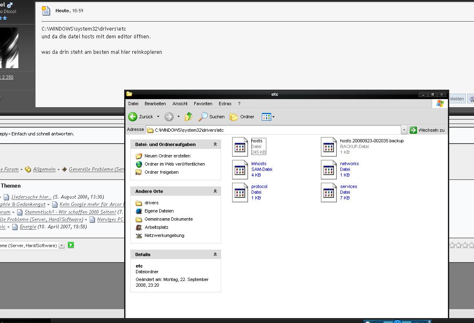Select the services file icon
Viewport: 474px width, 323px height.
point(329,192)
